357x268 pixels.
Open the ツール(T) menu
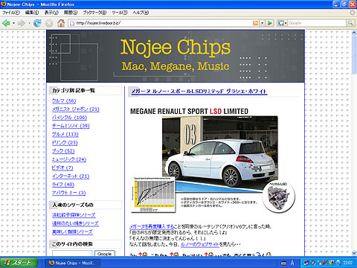(120, 13)
